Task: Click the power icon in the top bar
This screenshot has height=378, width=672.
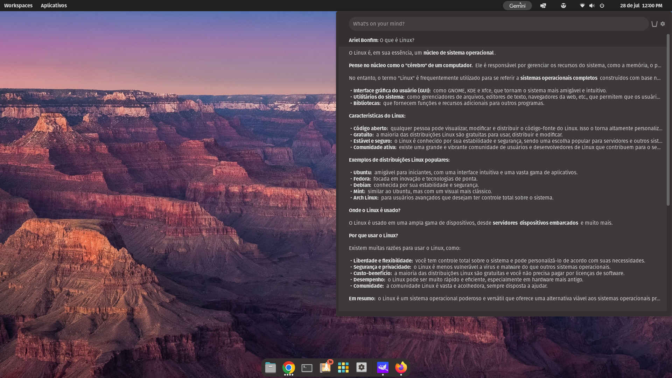Action: coord(602,5)
